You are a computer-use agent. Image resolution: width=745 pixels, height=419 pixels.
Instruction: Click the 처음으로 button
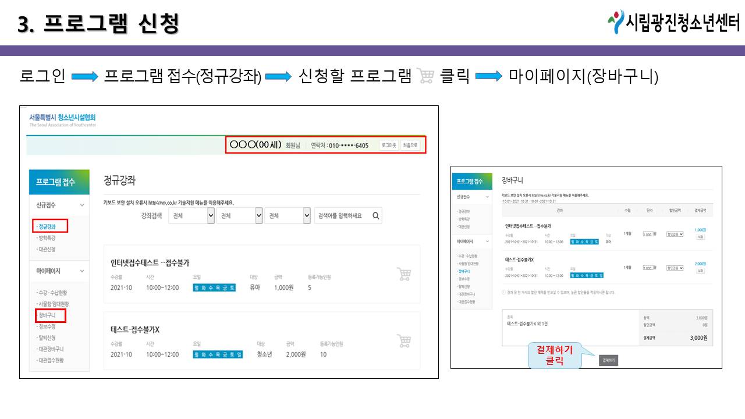coord(410,145)
